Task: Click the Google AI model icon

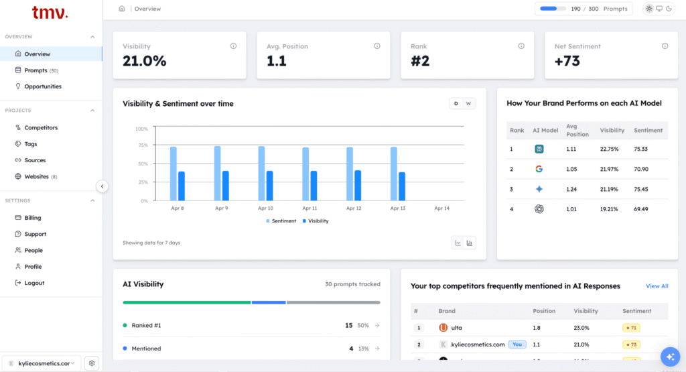Action: coord(539,169)
